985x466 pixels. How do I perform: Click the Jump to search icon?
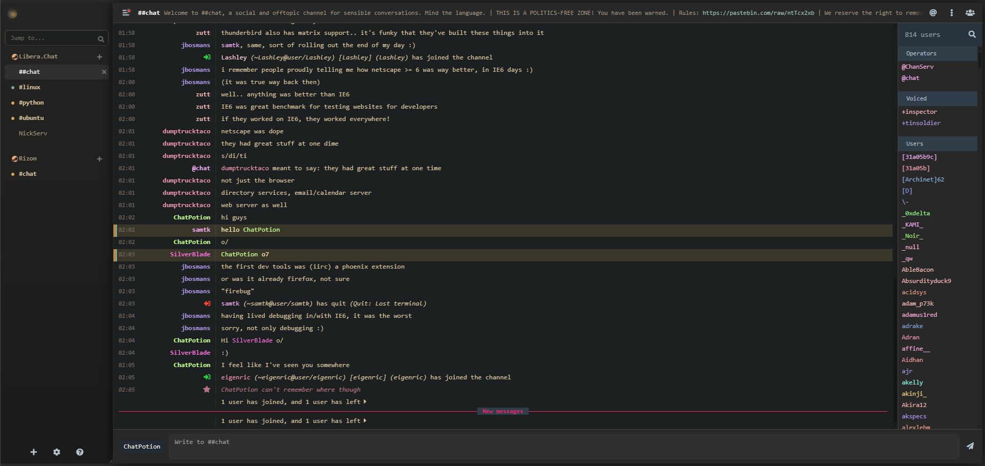click(x=101, y=38)
